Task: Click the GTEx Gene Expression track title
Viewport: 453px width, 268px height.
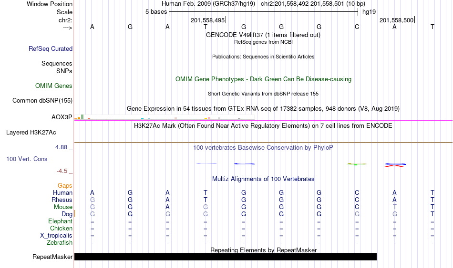Action: [x=263, y=108]
